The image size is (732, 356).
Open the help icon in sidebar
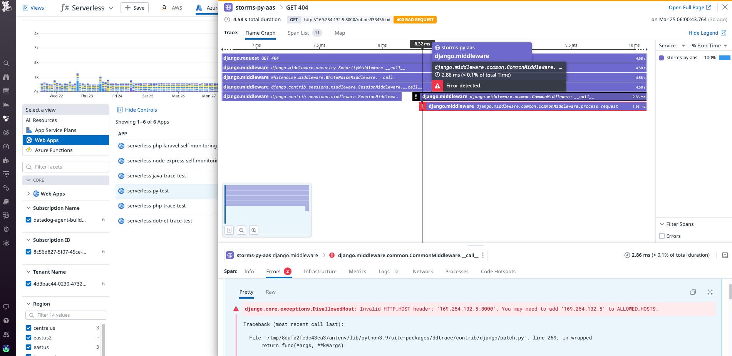[x=6, y=321]
